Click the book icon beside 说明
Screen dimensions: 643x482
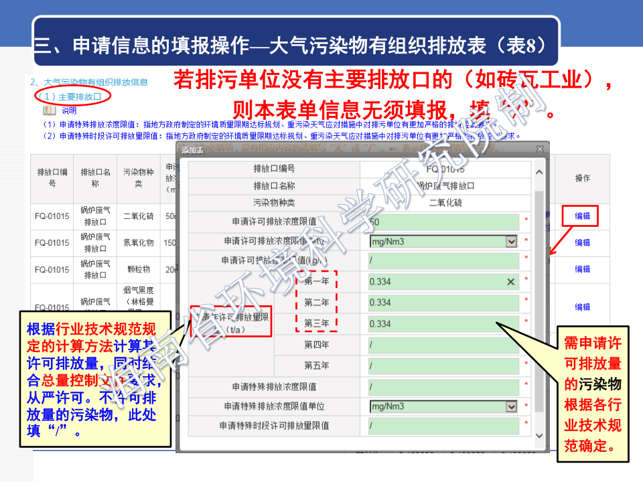pos(50,110)
